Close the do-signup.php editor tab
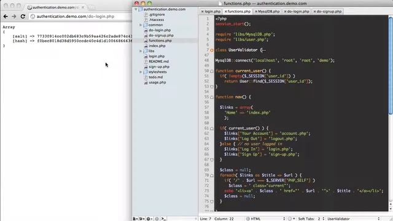Viewport: 393px width, 221px height. (x=314, y=12)
